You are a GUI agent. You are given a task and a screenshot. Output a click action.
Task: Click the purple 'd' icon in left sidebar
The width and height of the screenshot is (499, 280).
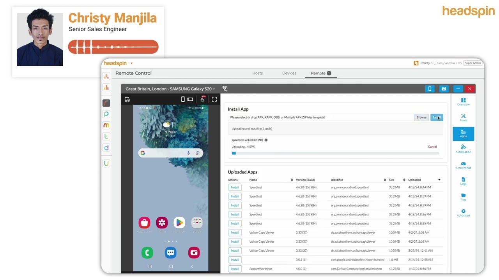coord(106,148)
